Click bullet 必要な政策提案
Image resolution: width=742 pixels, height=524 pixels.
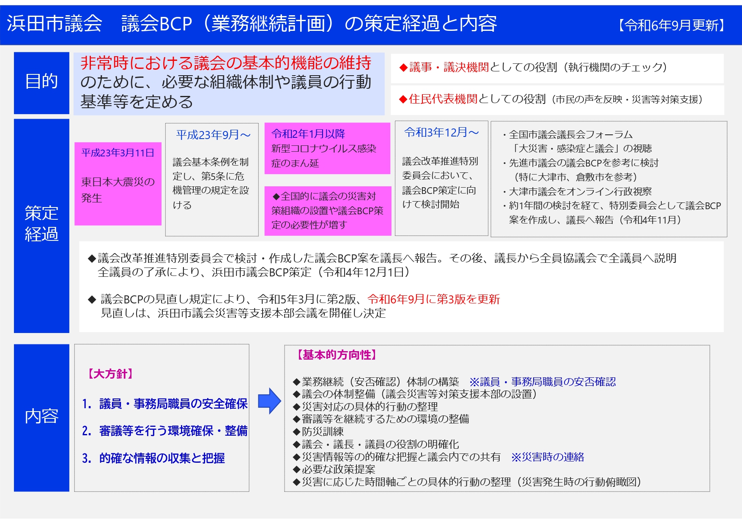point(334,469)
